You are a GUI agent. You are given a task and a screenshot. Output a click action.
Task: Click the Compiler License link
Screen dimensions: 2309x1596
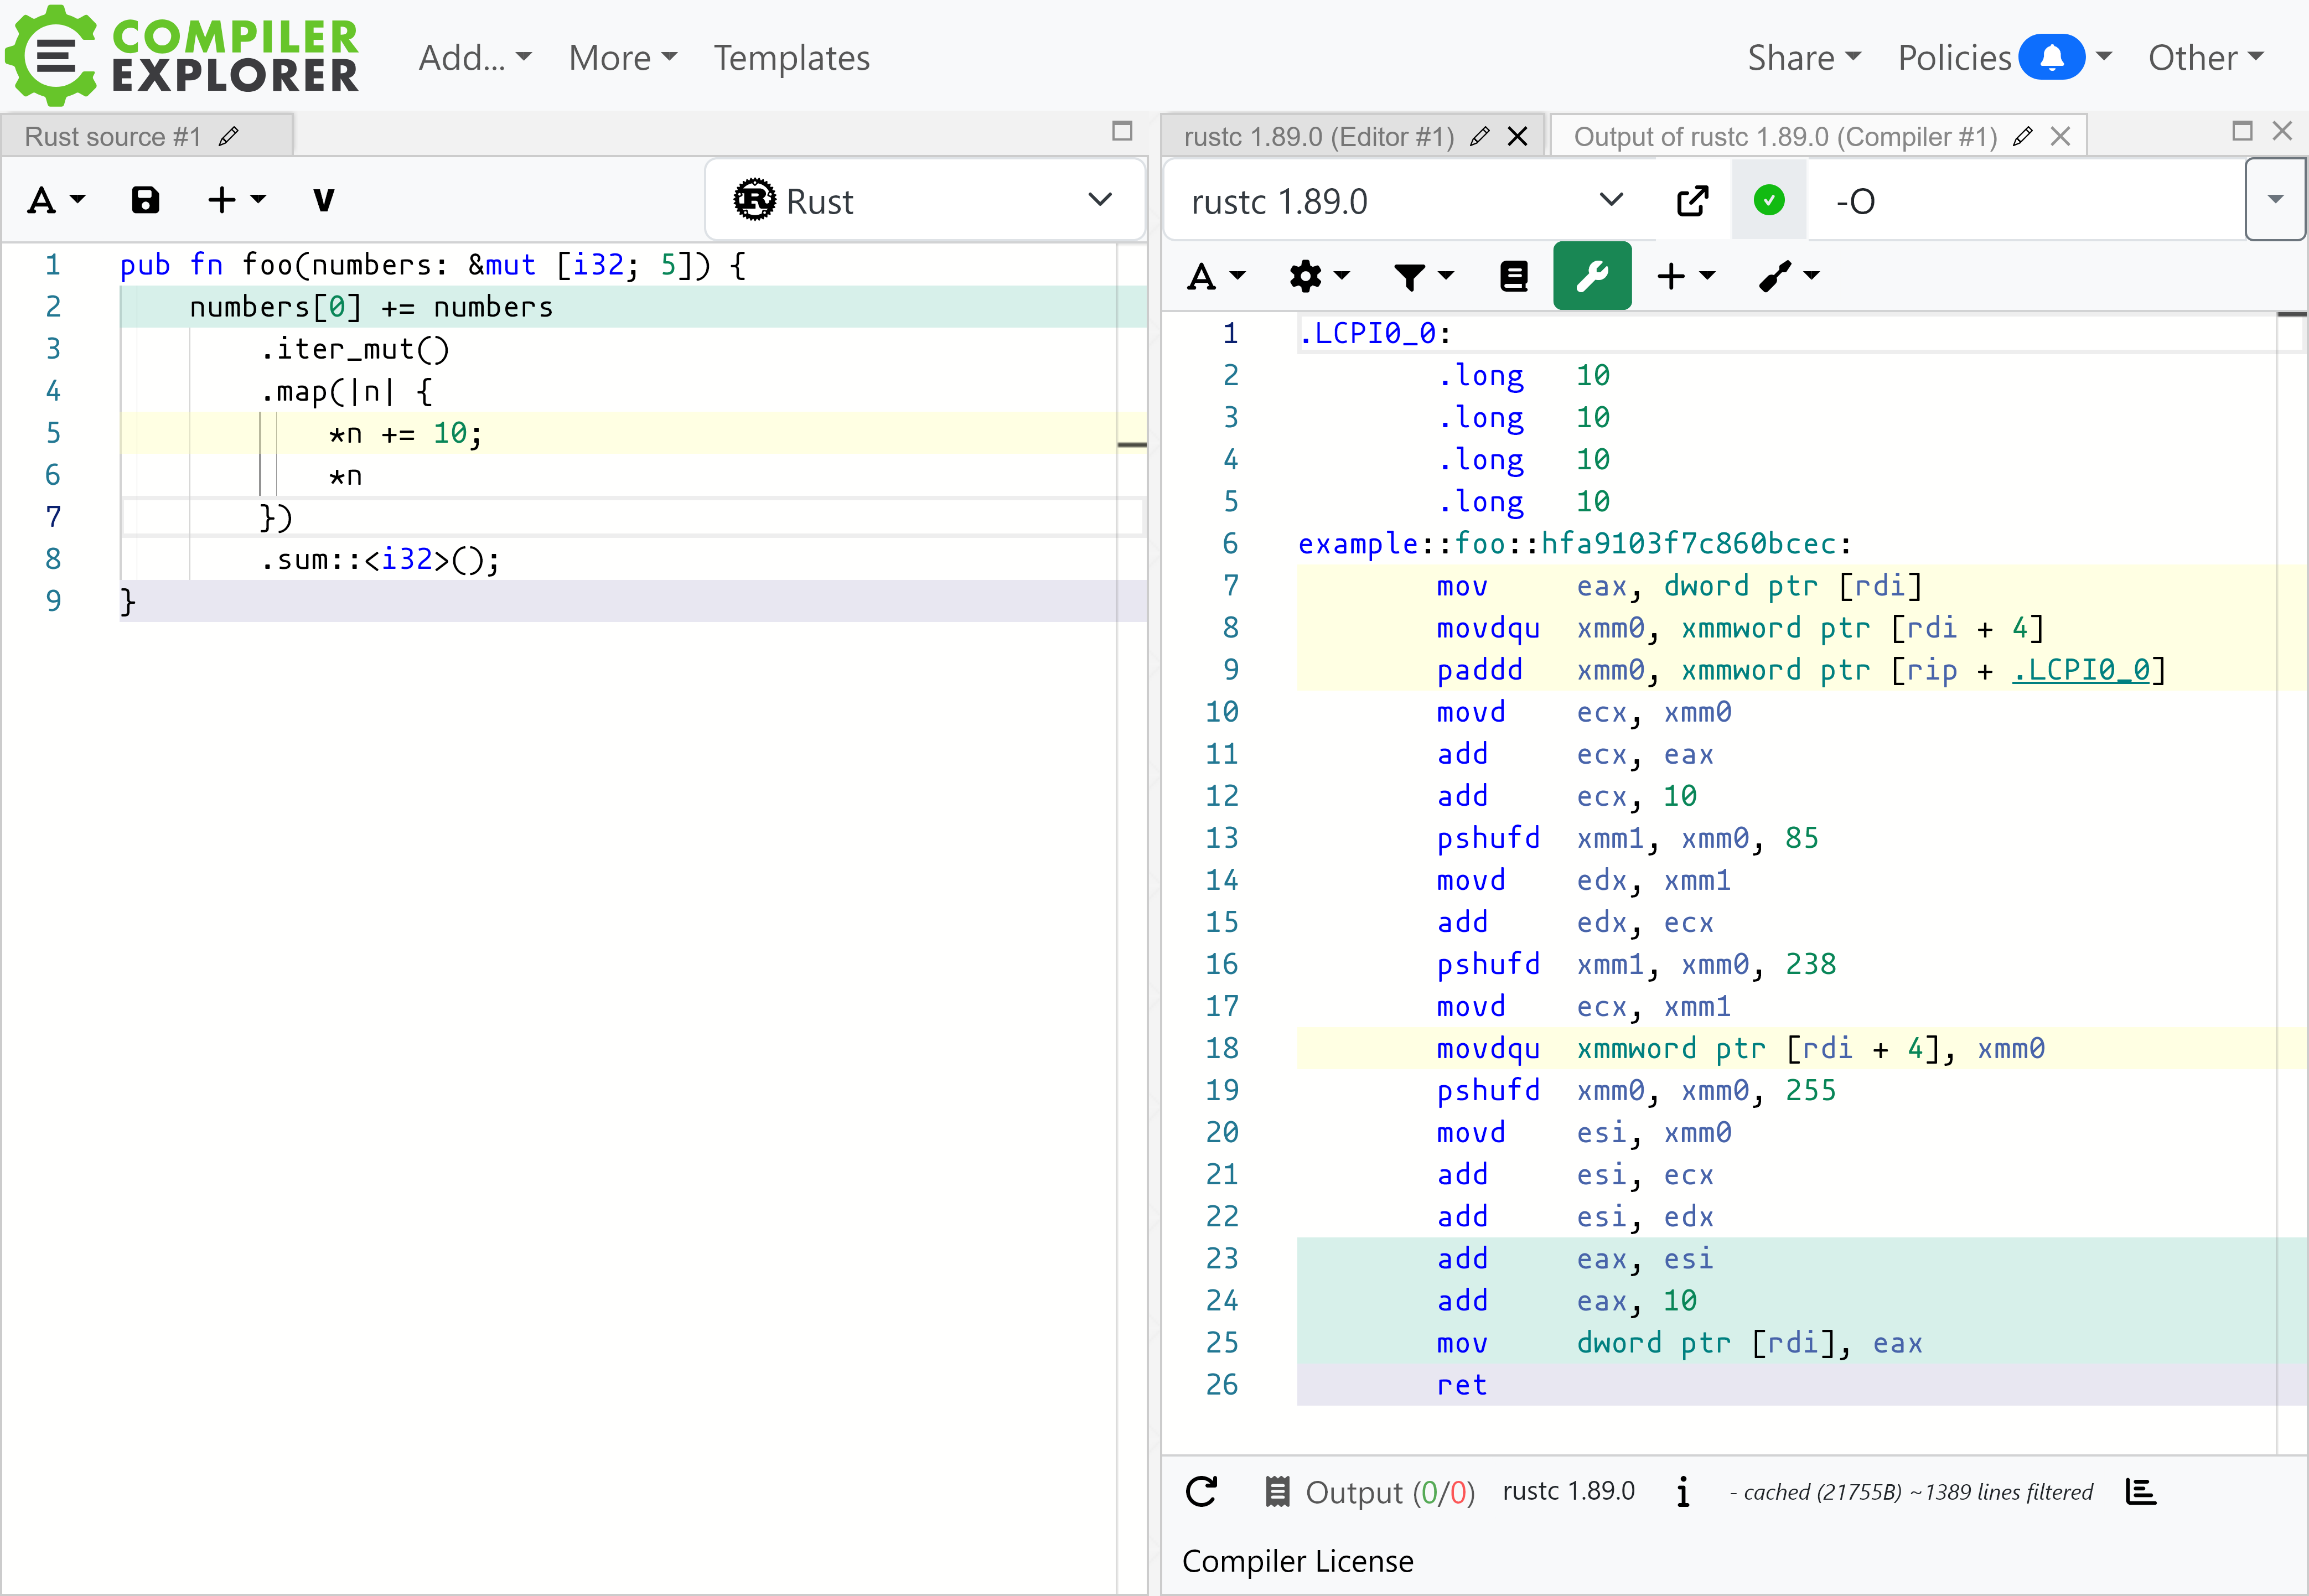click(1297, 1561)
